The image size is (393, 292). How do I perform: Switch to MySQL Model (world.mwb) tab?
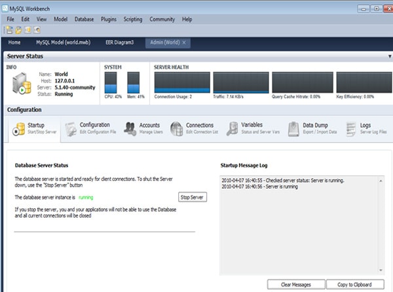[63, 43]
